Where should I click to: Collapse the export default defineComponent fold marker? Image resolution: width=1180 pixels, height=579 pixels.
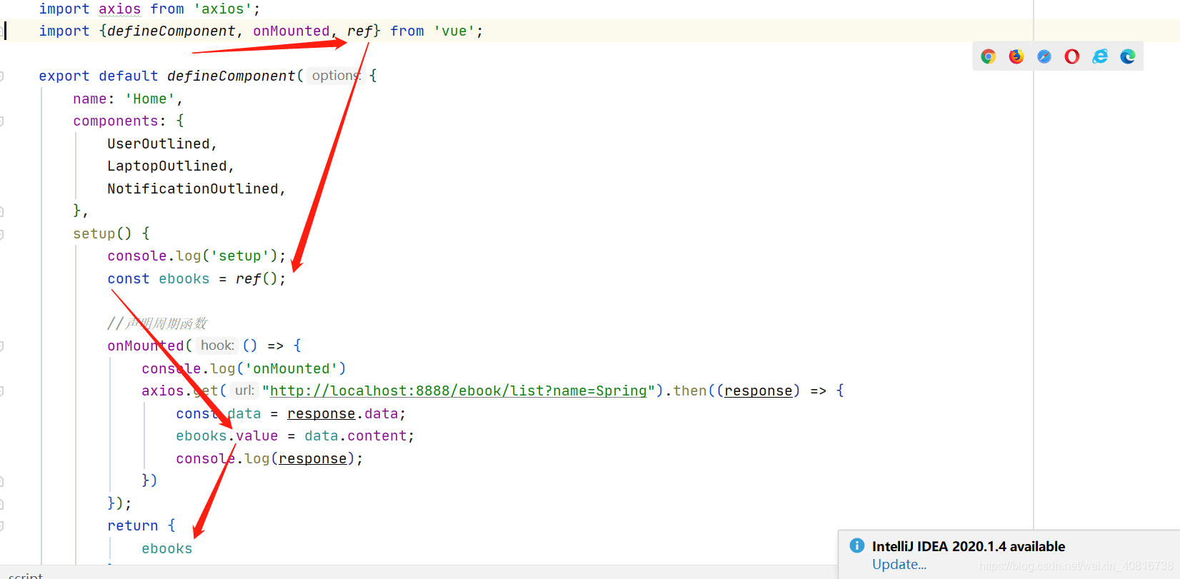tap(2, 76)
